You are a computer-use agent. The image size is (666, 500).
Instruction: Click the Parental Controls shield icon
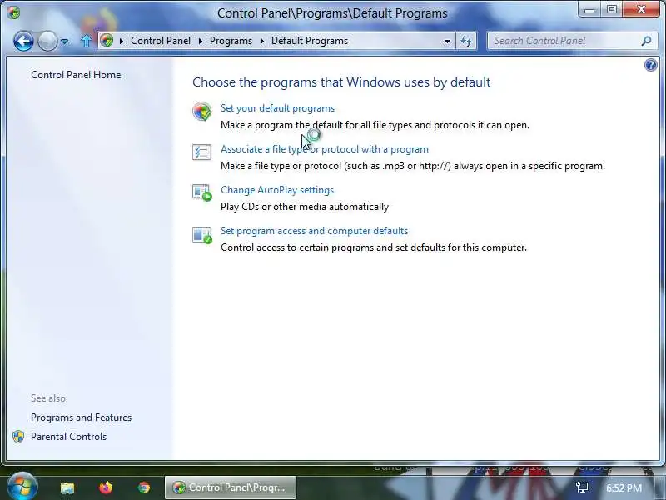pyautogui.click(x=18, y=437)
